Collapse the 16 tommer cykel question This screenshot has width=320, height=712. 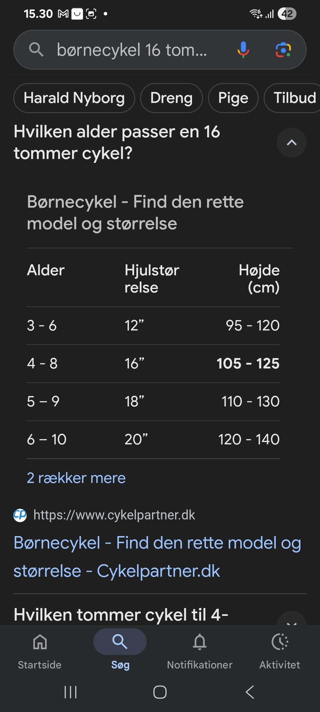click(291, 143)
